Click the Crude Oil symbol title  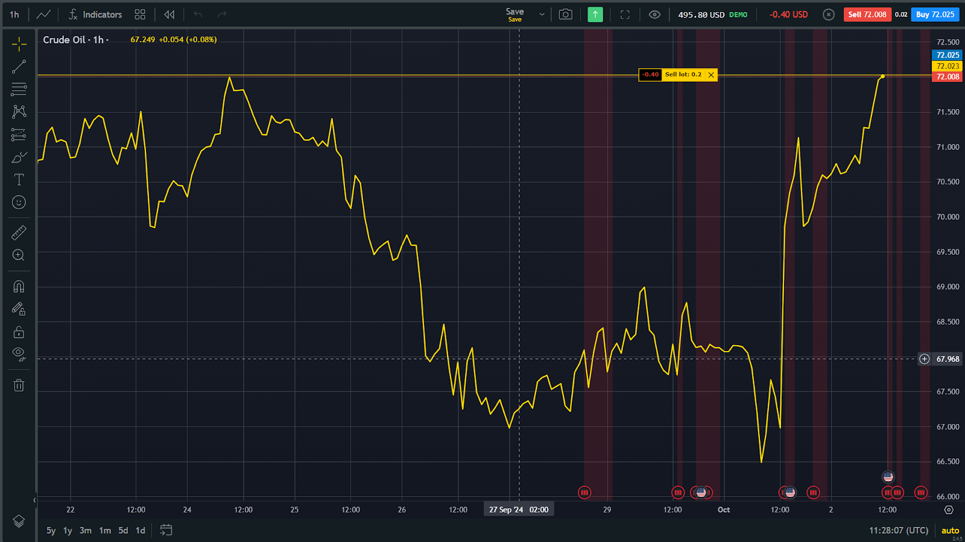point(64,40)
